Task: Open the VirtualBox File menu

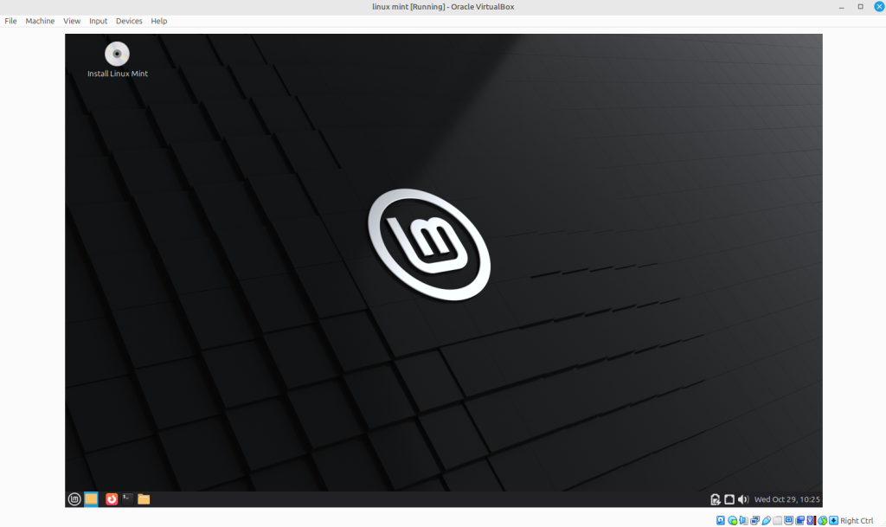Action: pyautogui.click(x=10, y=21)
